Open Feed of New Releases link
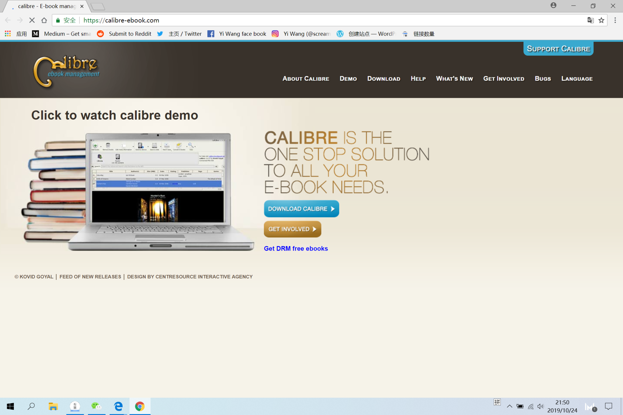The image size is (623, 415). (90, 277)
